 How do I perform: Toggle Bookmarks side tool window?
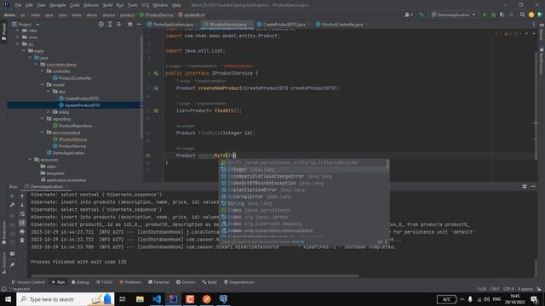pos(3,233)
